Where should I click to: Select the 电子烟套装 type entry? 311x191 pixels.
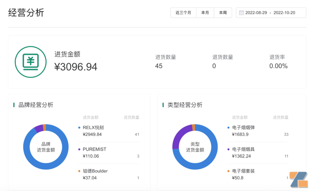click(x=243, y=171)
